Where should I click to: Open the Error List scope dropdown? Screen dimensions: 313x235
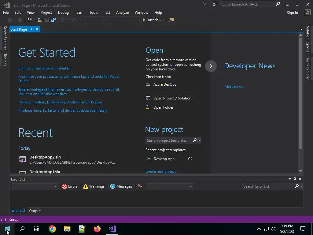35,186
